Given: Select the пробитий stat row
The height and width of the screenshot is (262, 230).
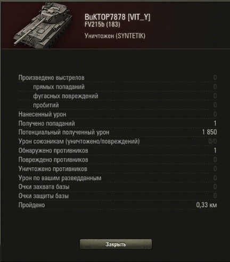Looking at the screenshot, I should [x=118, y=105].
